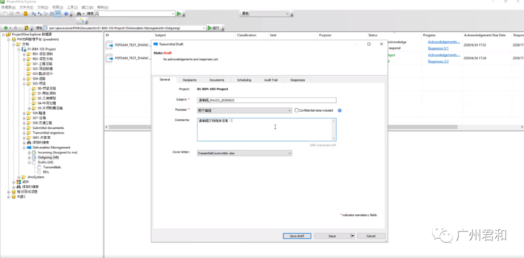Click the 保存的搜索 binoculars icon under 01-BIM-103-Project

[29, 143]
